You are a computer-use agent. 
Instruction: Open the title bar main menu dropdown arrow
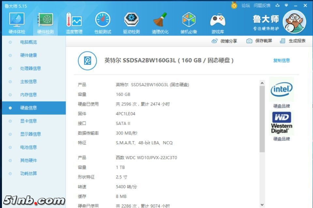click(x=286, y=5)
